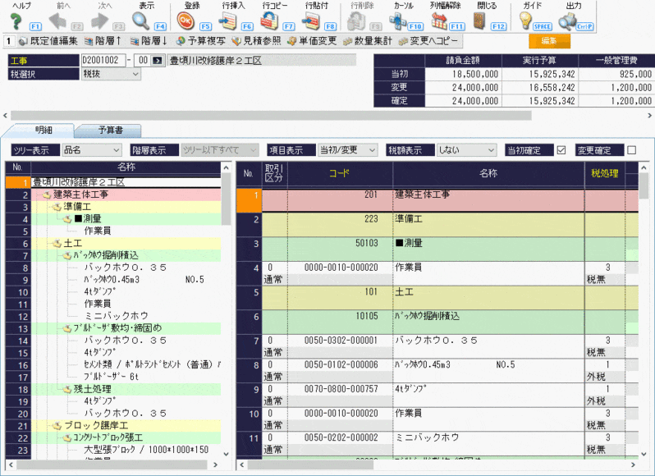
Task: Switch to the 予算書 tab
Action: coord(110,130)
